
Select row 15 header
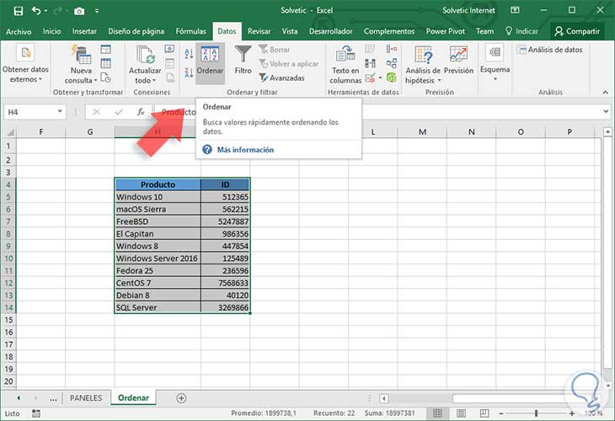[x=8, y=320]
